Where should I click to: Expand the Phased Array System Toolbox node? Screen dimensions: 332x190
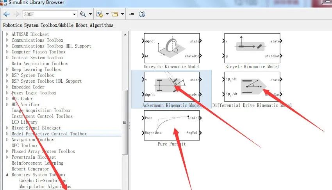point(7,151)
